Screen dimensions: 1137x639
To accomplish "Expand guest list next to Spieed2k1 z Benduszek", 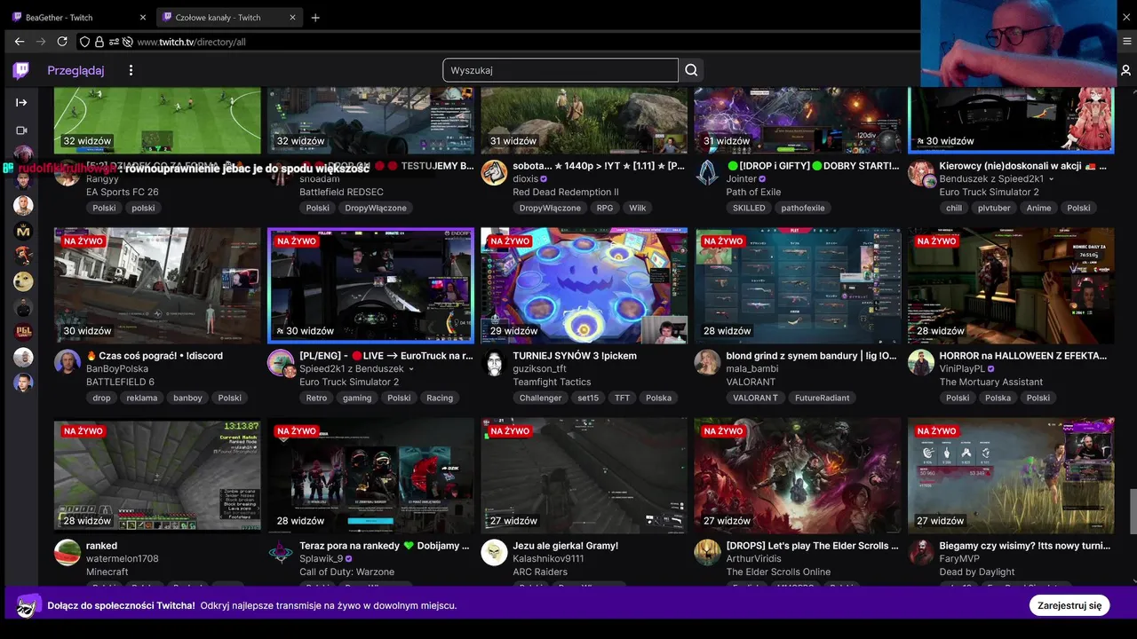I will coord(410,369).
